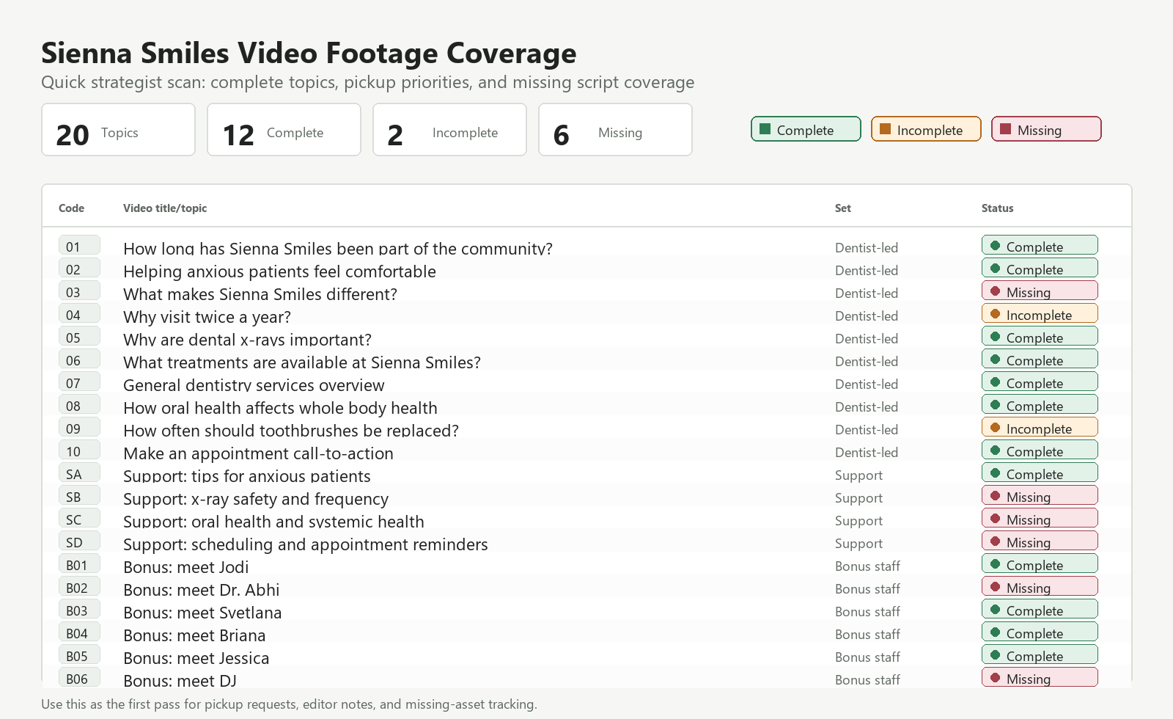Click code badge B03

(x=79, y=609)
